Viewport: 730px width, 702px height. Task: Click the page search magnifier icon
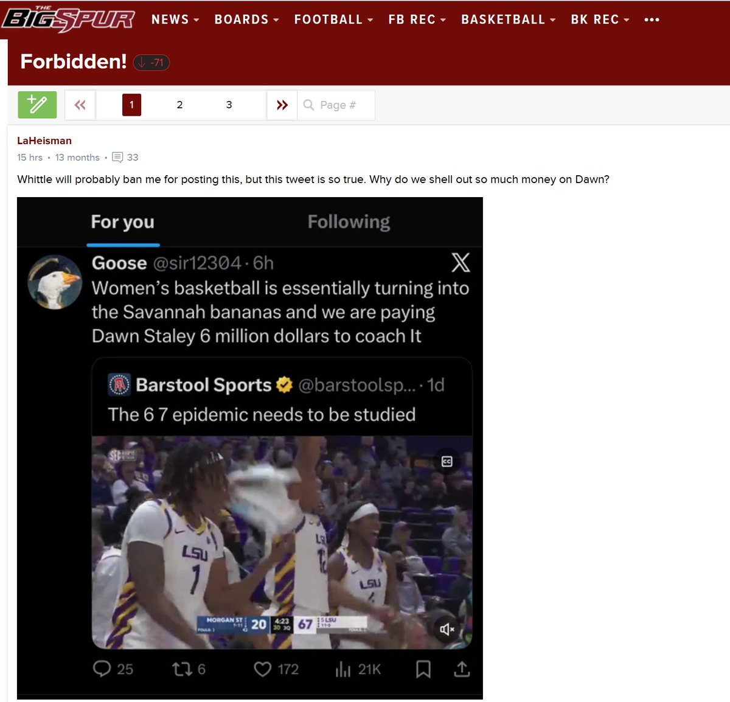coord(308,105)
